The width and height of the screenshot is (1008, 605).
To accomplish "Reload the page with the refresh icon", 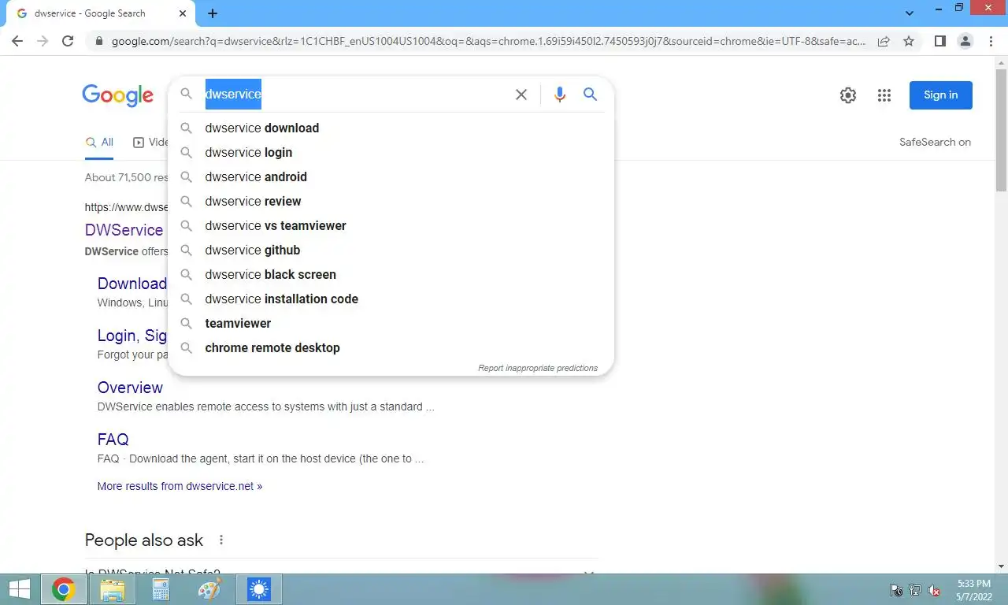I will [x=68, y=41].
